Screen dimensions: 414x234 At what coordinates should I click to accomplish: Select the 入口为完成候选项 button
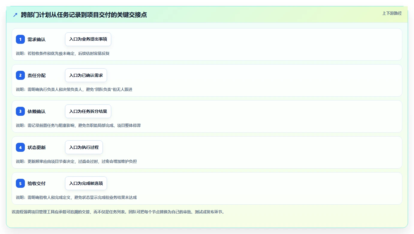click(x=86, y=183)
